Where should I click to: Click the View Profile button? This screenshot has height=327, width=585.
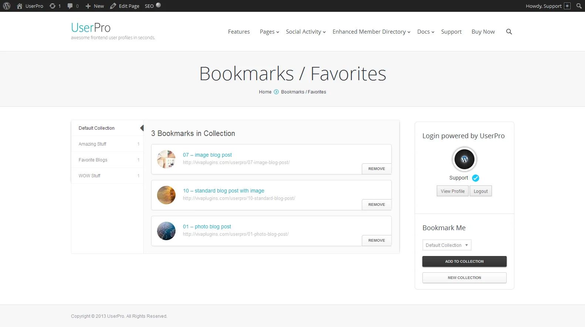tap(453, 191)
